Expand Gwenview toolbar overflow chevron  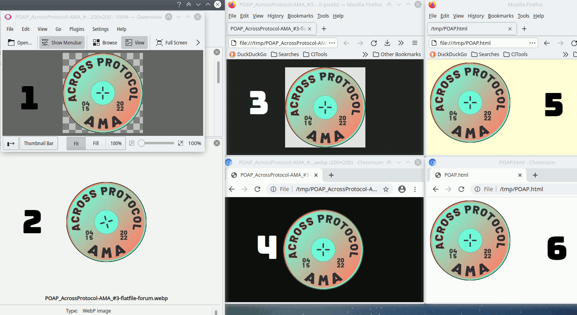click(198, 42)
